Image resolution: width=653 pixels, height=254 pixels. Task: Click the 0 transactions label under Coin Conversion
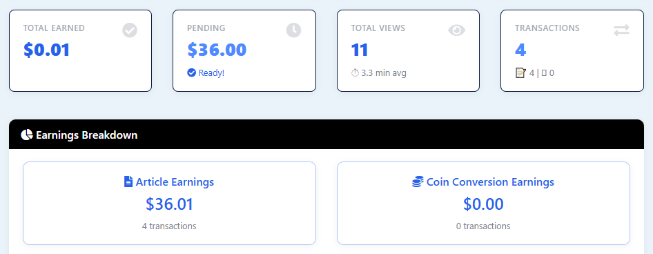pyautogui.click(x=483, y=226)
